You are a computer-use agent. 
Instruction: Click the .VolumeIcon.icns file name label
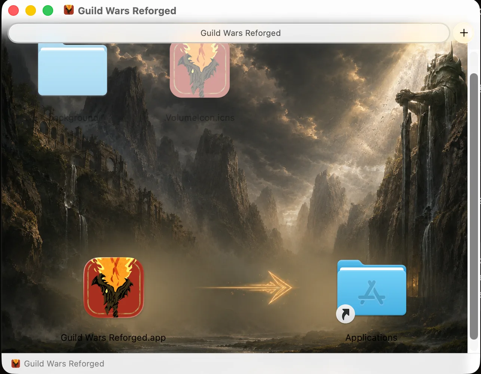[200, 118]
